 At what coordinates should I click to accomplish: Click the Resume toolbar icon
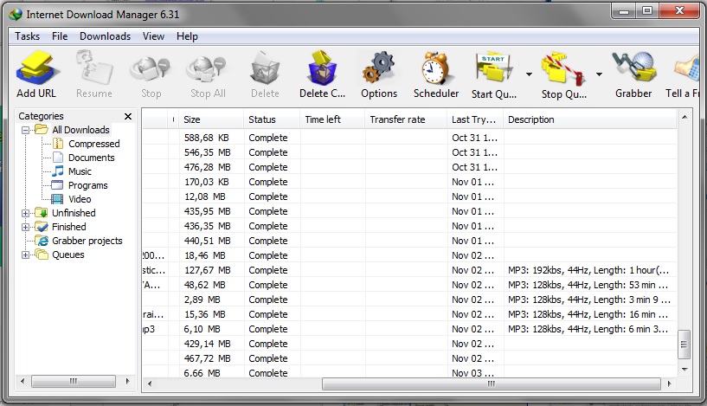93,68
